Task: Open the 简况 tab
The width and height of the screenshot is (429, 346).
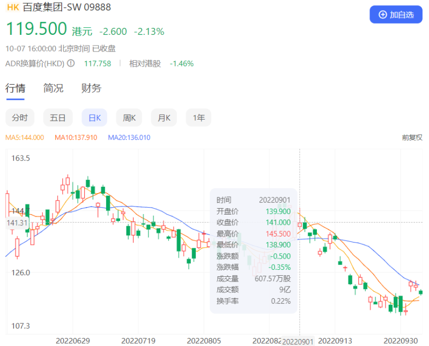Action: click(x=53, y=89)
